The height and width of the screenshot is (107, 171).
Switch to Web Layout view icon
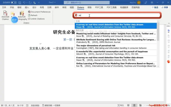(x=140, y=105)
